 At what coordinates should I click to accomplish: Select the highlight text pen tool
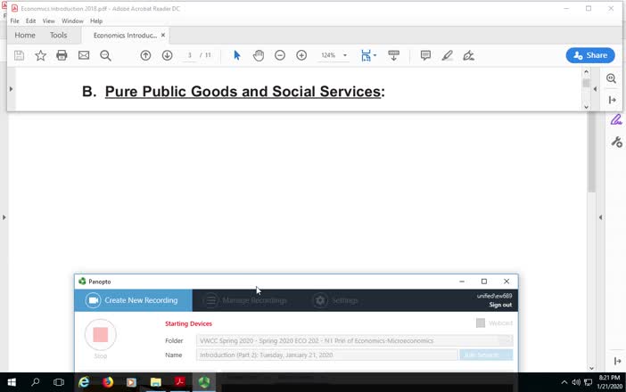pos(447,55)
